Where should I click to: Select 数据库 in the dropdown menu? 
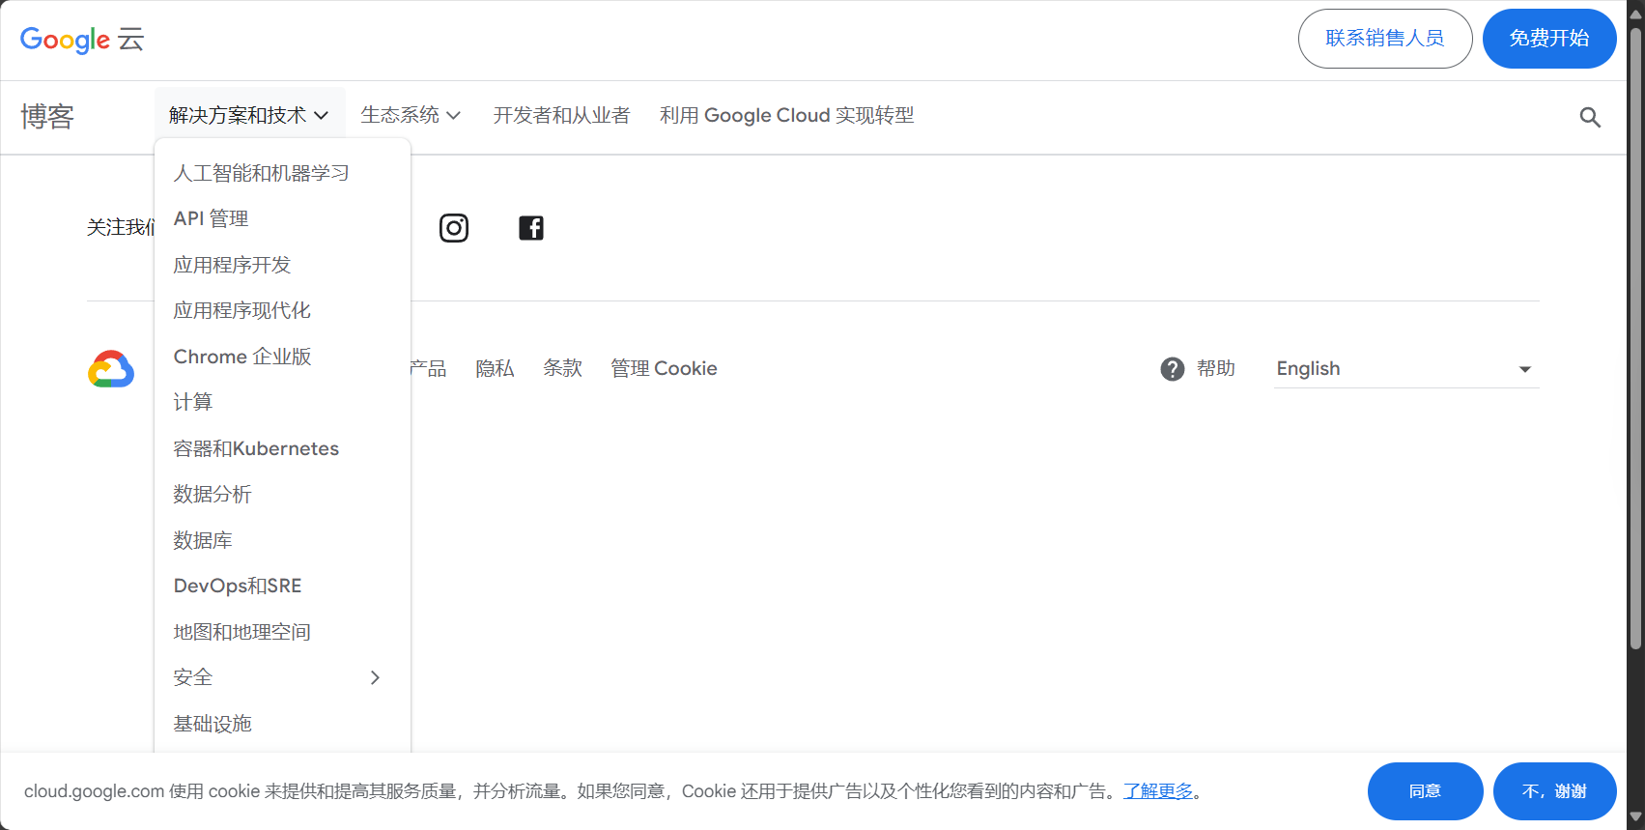[x=203, y=540]
